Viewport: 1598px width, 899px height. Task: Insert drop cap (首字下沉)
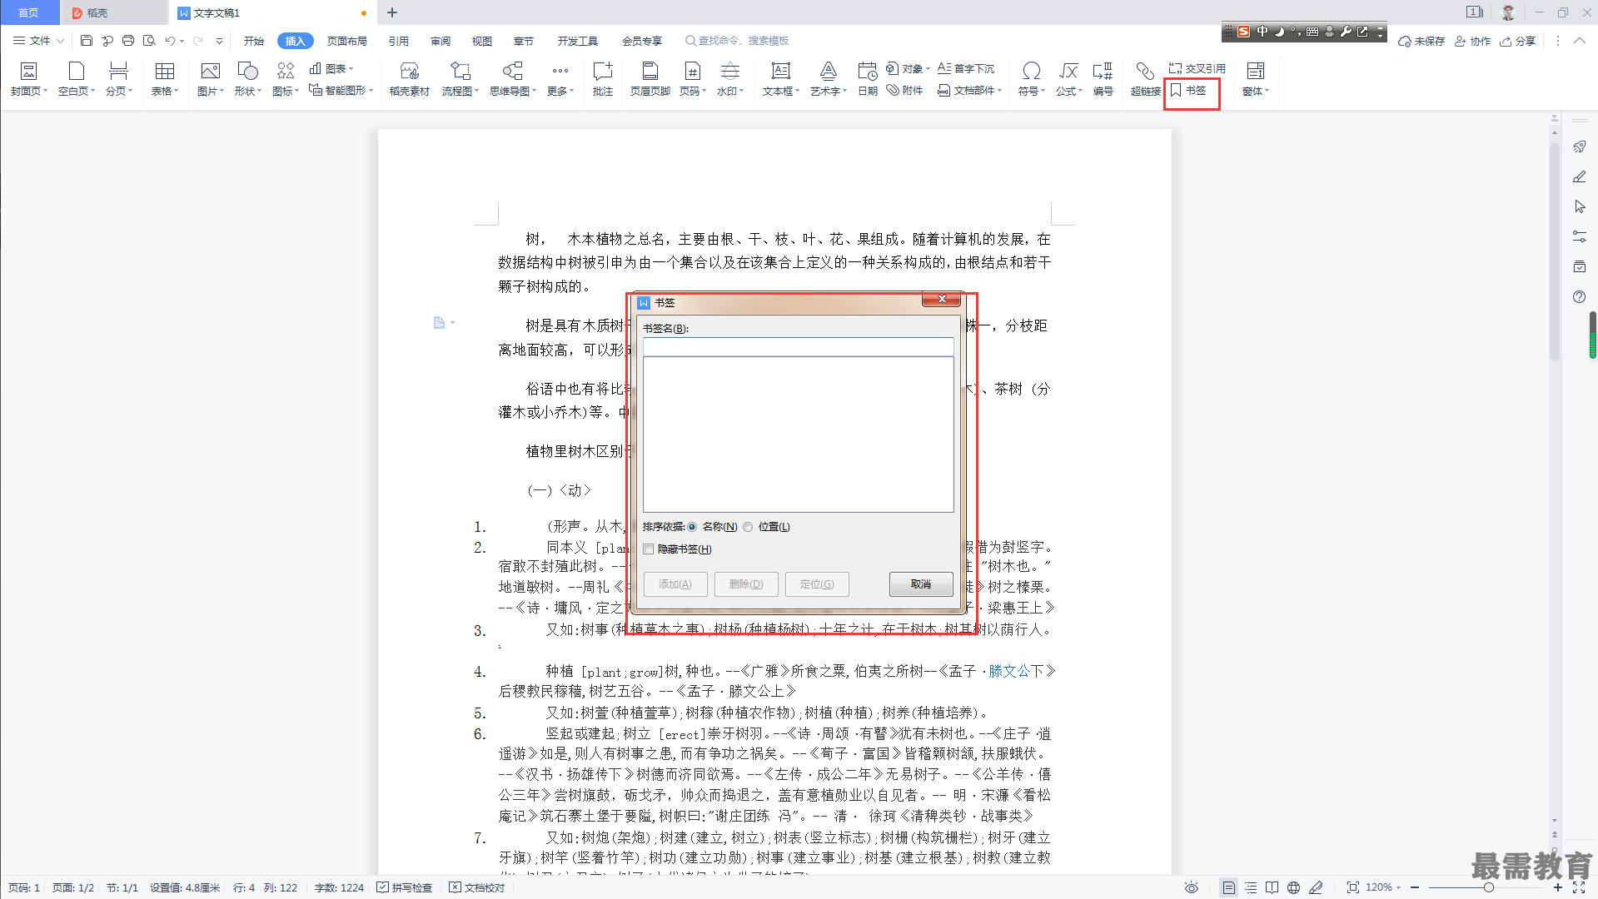click(966, 68)
